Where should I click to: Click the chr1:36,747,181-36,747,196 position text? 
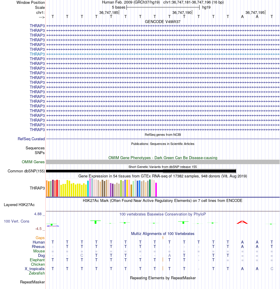tap(187, 2)
